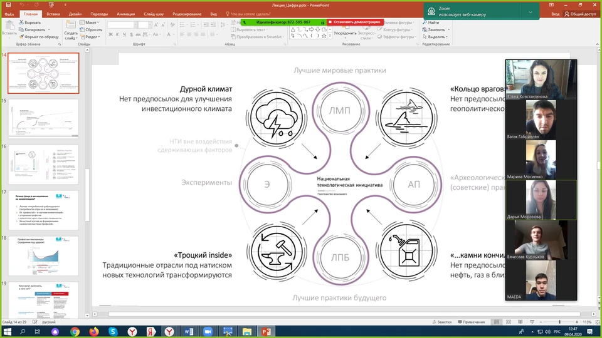Undo the last action in the quick access toolbar
The image size is (602, 338).
point(22,5)
